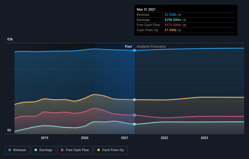Select the Cash From Op data point marker
The image size is (249, 159).
click(x=134, y=100)
